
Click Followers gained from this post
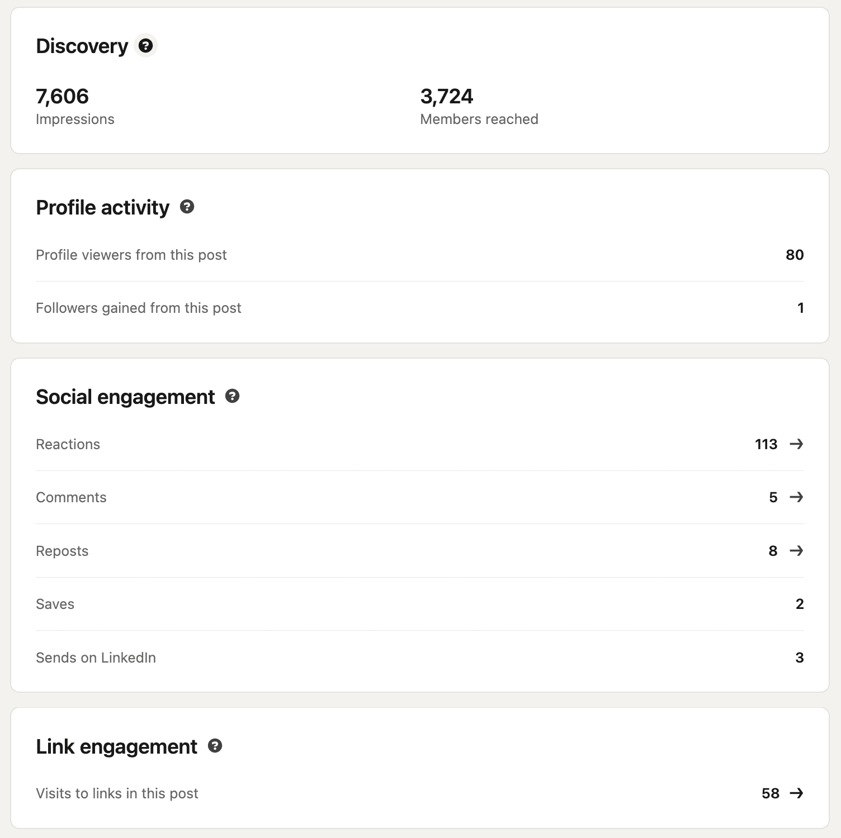click(138, 308)
